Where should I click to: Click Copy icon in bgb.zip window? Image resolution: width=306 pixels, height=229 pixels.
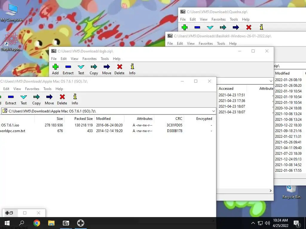94,67
